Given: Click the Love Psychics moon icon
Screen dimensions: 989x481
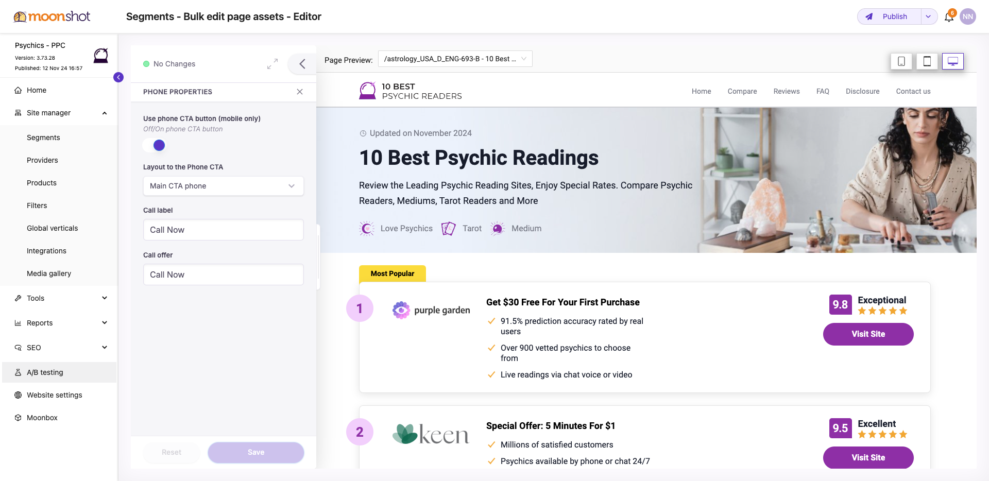Looking at the screenshot, I should (x=367, y=228).
